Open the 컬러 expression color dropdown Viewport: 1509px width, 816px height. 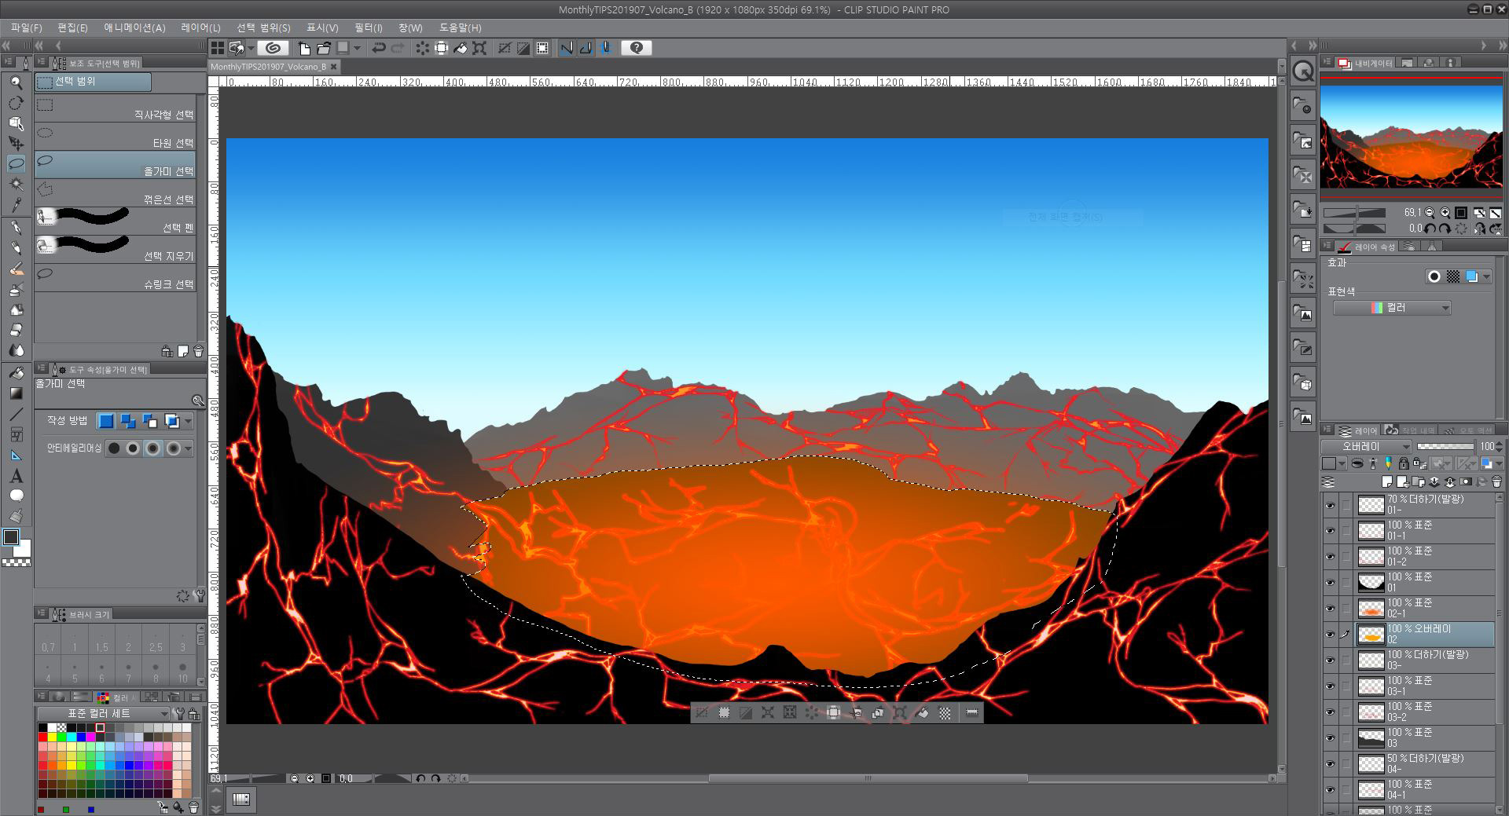(1392, 308)
